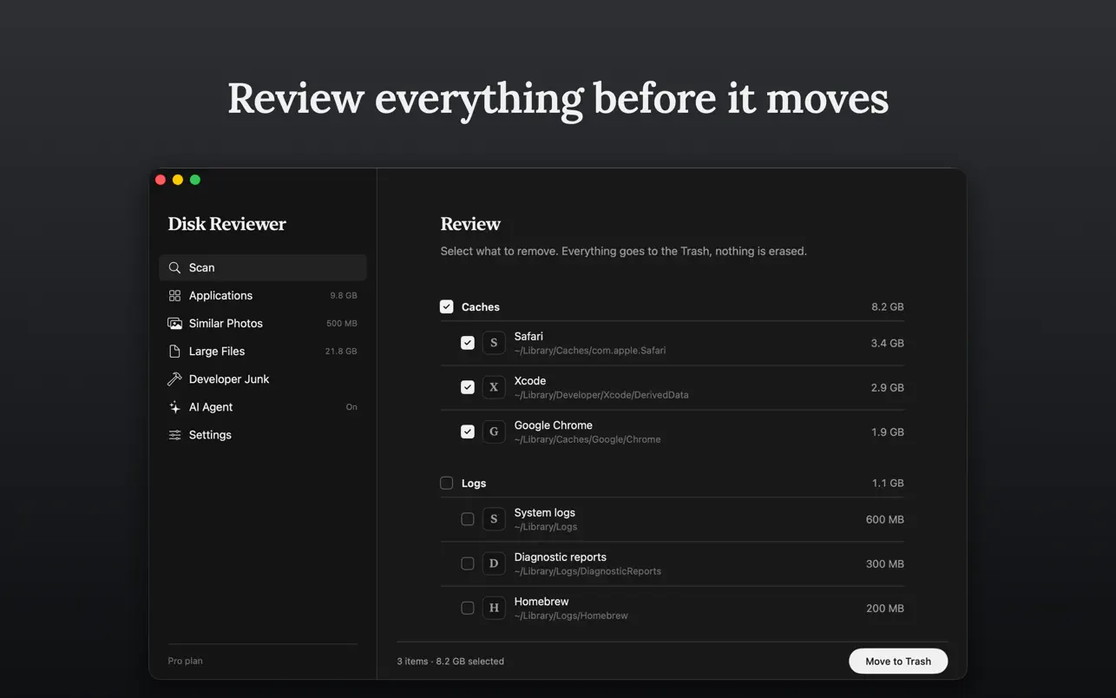
Task: Click the 3 items selected status text
Action: point(450,661)
